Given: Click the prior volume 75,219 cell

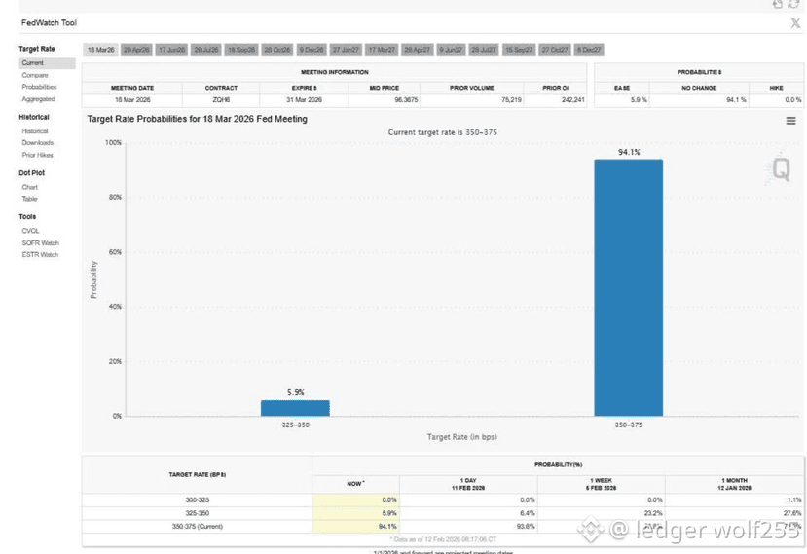Looking at the screenshot, I should pos(471,100).
